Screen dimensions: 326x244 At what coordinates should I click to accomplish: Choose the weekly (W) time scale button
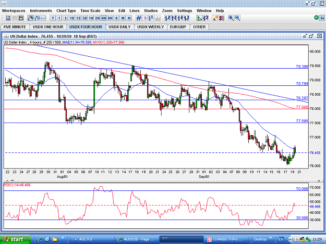pyautogui.click(x=123, y=18)
